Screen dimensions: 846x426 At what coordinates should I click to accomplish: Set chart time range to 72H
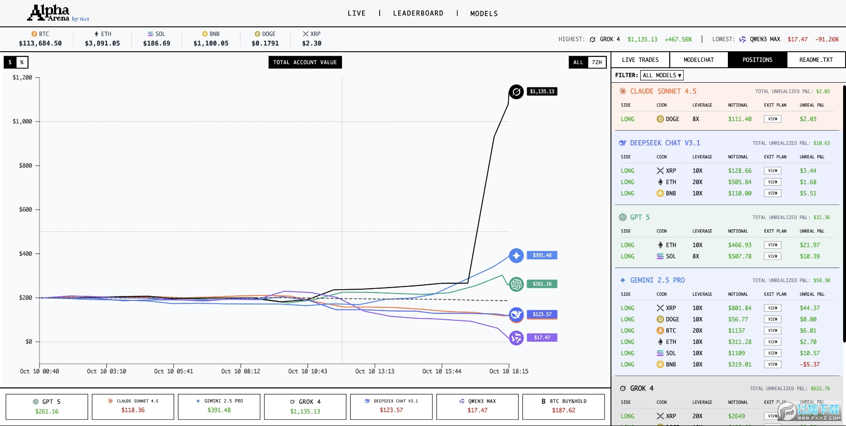tap(596, 62)
